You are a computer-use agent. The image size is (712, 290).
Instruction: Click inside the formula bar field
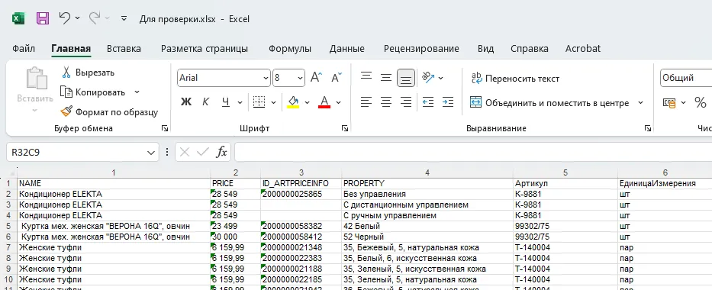tap(472, 153)
